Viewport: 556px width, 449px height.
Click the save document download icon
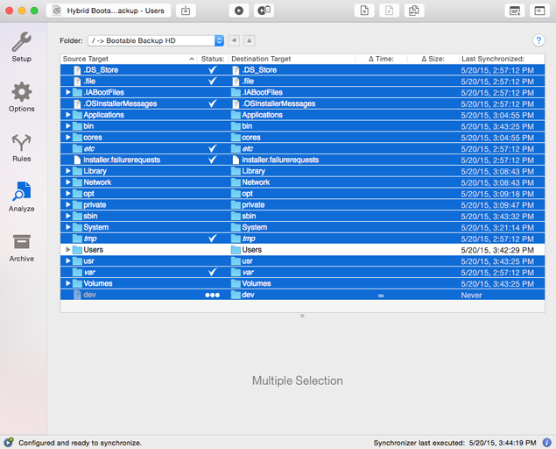point(186,11)
